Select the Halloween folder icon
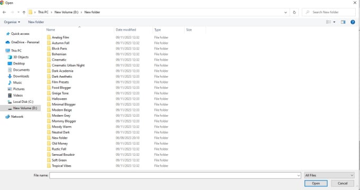360x190 pixels. (49, 99)
